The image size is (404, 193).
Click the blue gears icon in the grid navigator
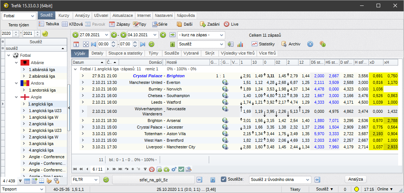174,169
